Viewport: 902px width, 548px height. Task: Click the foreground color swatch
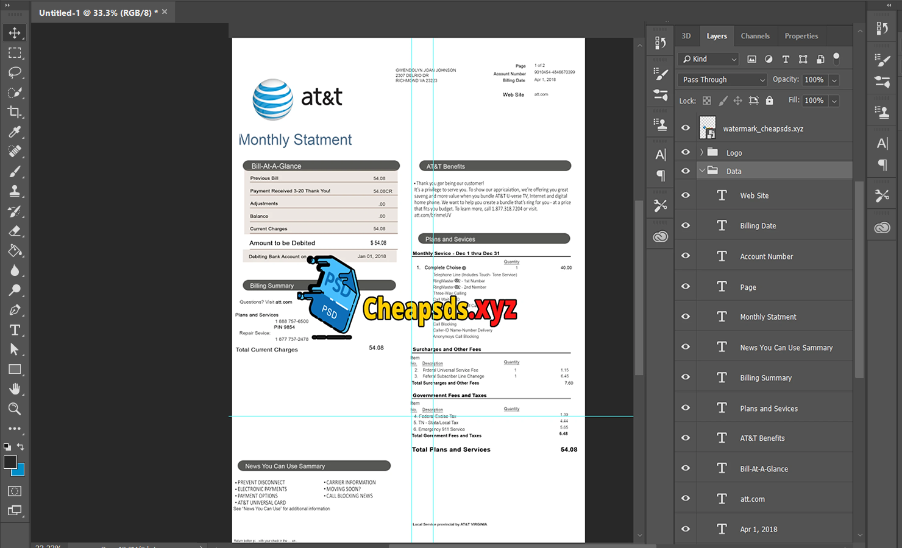(10, 462)
